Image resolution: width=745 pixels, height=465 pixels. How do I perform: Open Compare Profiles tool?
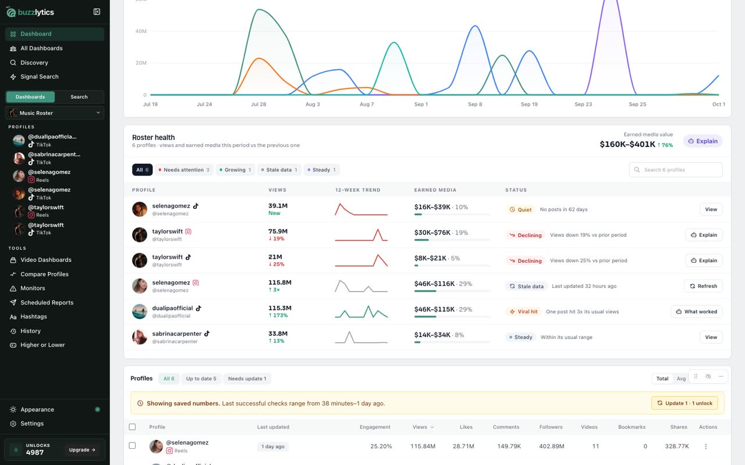pos(55,274)
